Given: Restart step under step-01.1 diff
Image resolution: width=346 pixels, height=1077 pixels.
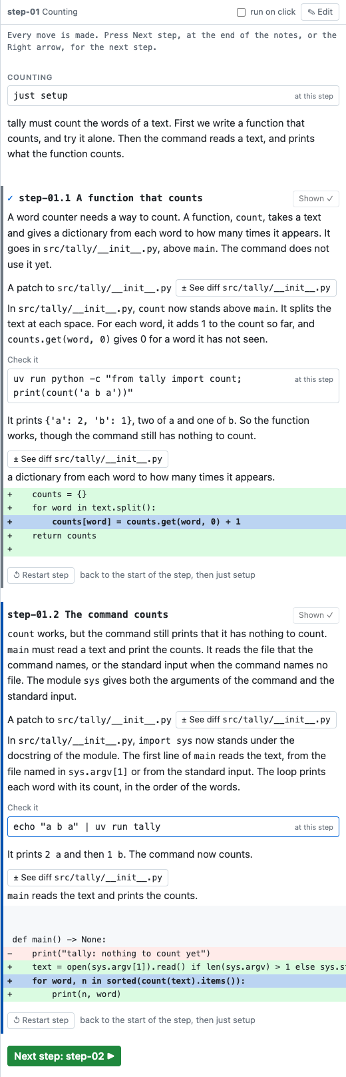Looking at the screenshot, I should click(41, 575).
